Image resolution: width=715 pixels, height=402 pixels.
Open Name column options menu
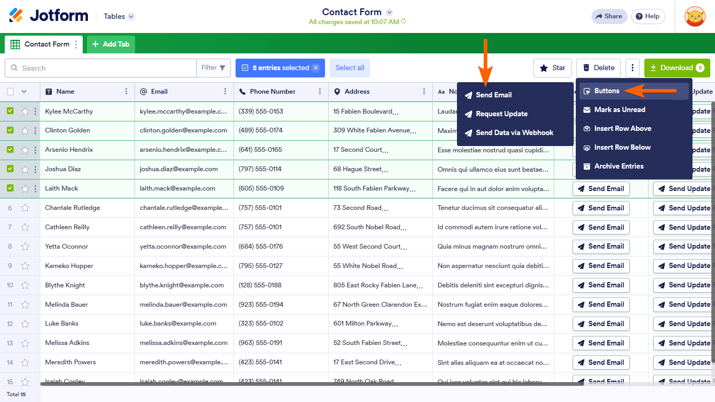point(126,92)
